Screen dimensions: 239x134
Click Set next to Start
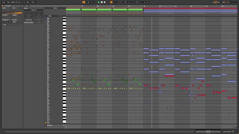10,8
